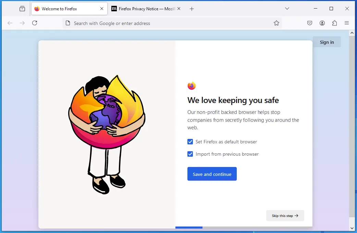Image resolution: width=357 pixels, height=233 pixels.
Task: Reload the current page
Action: [35, 23]
